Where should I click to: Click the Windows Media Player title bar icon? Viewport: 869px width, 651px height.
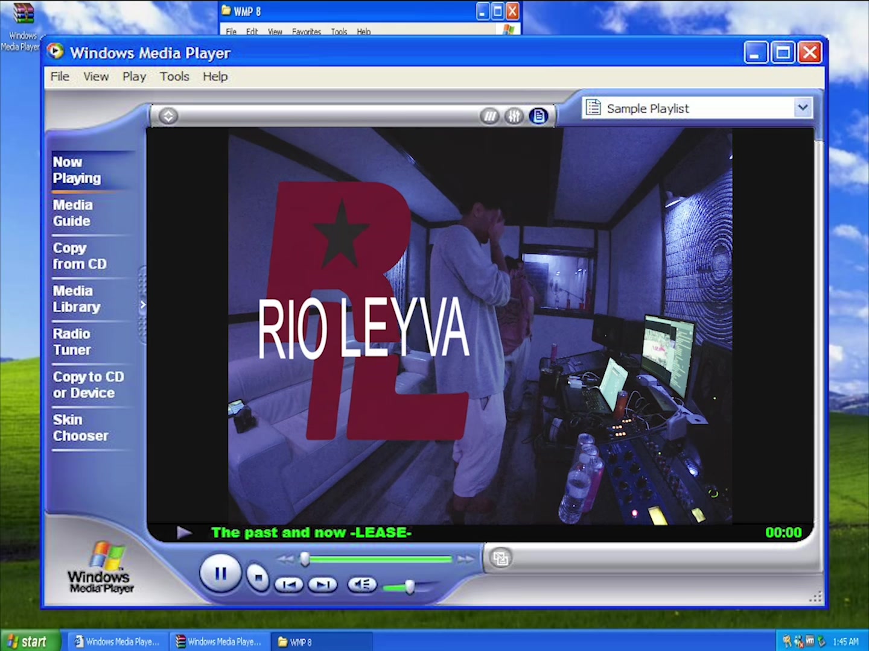56,52
